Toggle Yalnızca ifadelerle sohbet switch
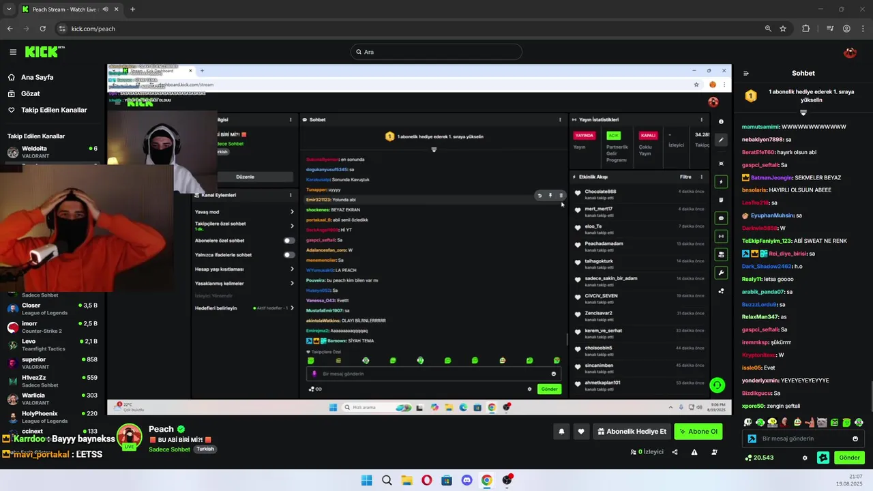Screen dimensions: 873x491 pyautogui.click(x=289, y=255)
